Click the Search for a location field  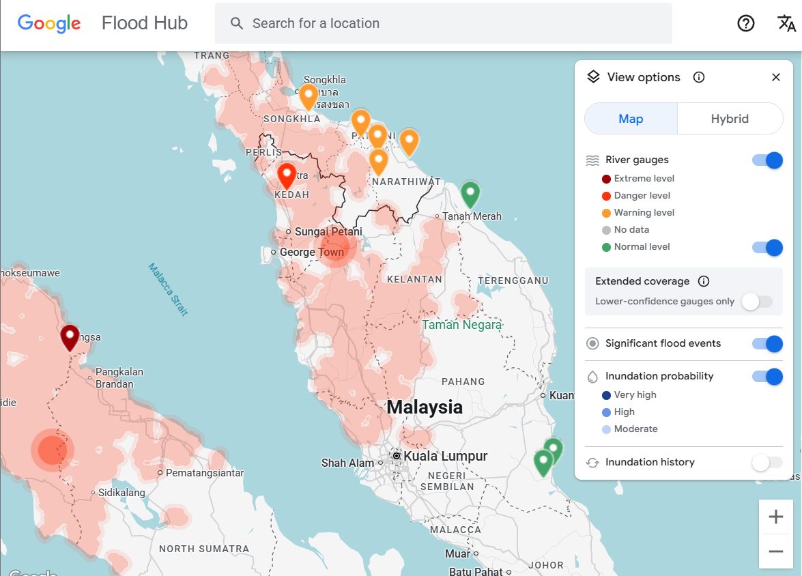click(x=444, y=23)
